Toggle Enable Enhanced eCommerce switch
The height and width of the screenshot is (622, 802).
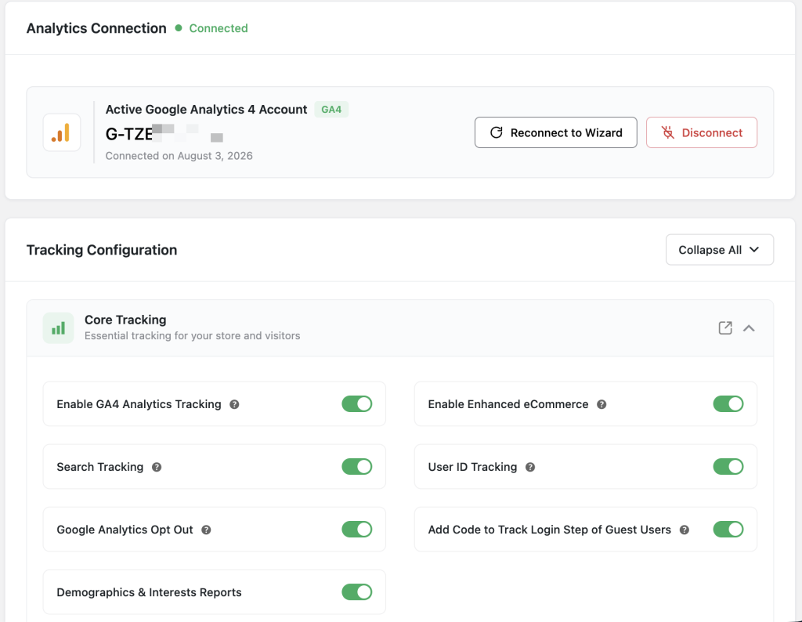tap(728, 403)
